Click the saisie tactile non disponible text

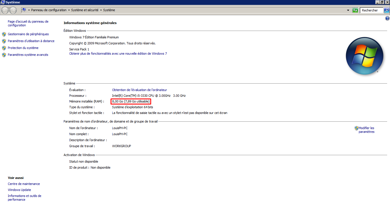(x=170, y=113)
